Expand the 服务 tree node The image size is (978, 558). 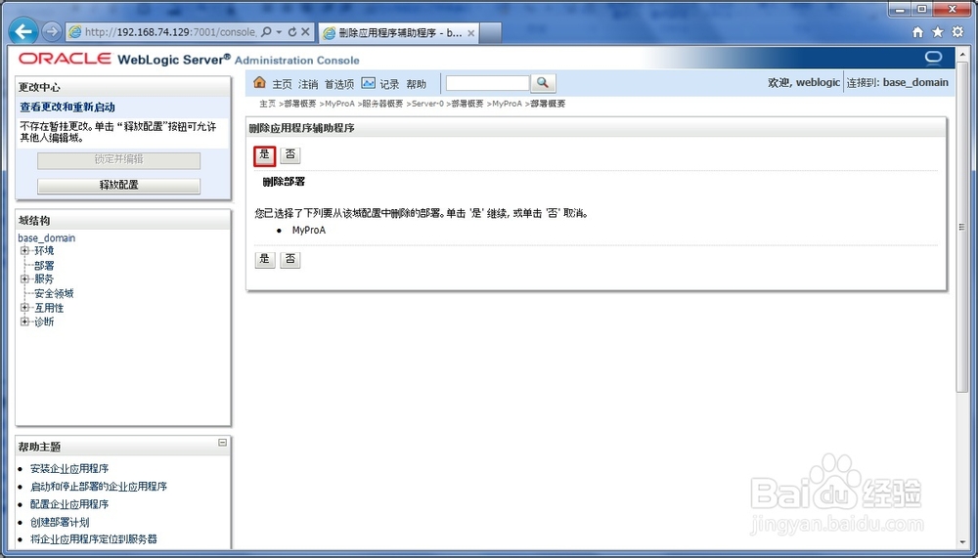(x=24, y=279)
